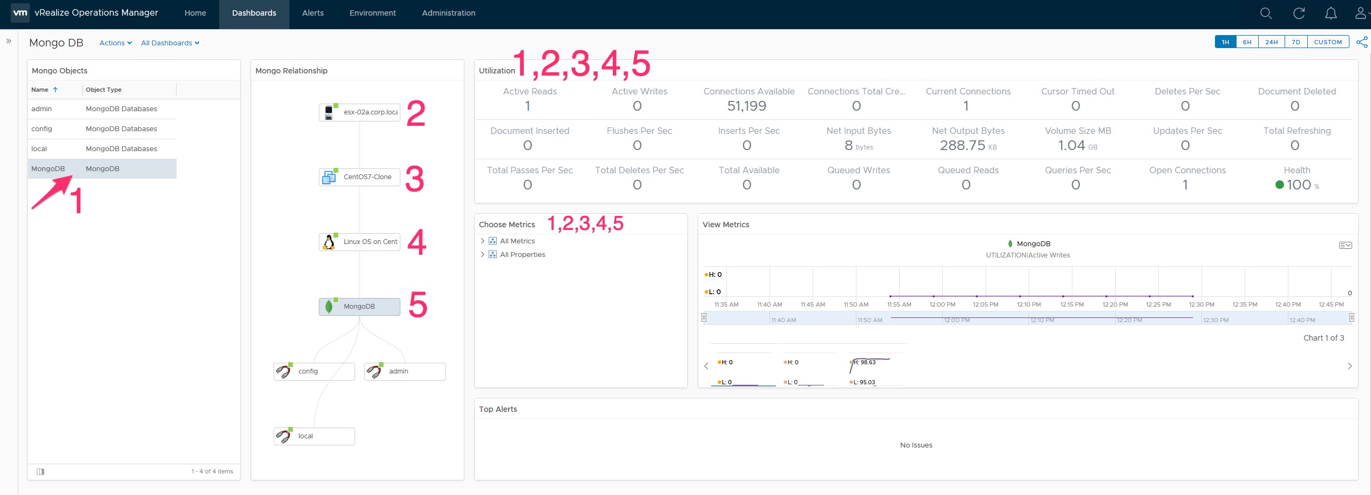Set time range to 6H
This screenshot has width=1371, height=495.
(1247, 42)
